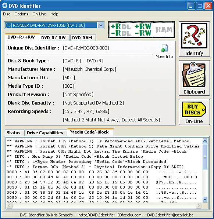Click the hex dump line starting 0010
Image resolution: width=214 pixels, height=219 pixels.
click(x=102, y=177)
